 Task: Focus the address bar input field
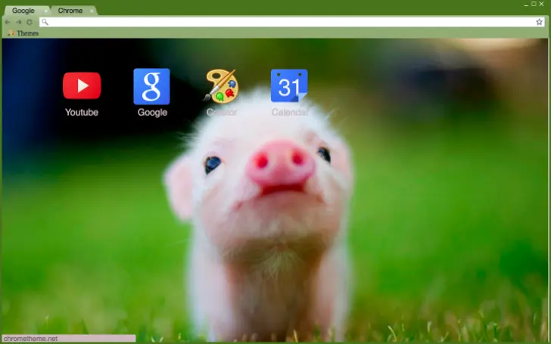288,22
